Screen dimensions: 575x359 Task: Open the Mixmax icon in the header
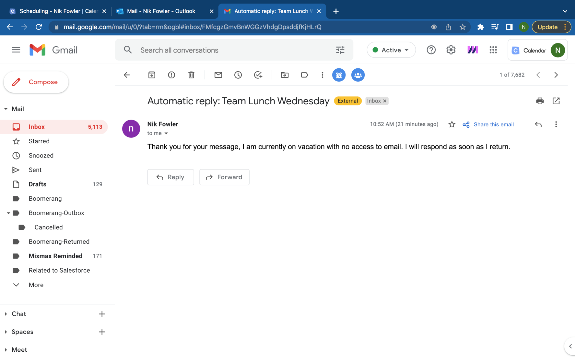click(x=473, y=50)
